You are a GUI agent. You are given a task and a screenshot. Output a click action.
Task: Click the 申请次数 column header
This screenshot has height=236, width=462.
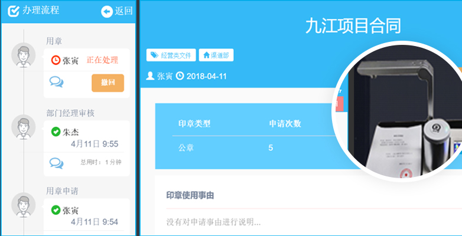pos(285,124)
